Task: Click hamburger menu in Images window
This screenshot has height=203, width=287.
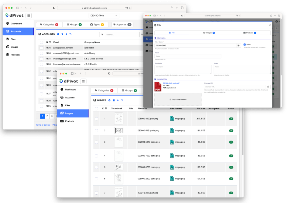Action: [x=83, y=81]
